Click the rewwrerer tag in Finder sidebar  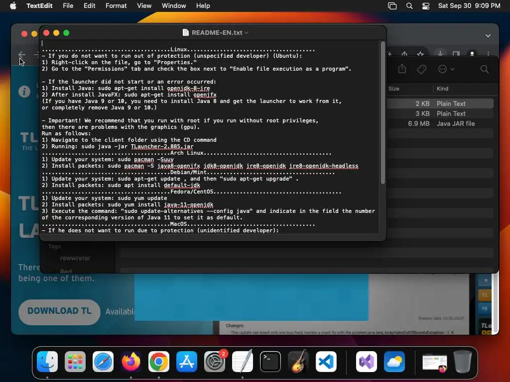point(75,258)
